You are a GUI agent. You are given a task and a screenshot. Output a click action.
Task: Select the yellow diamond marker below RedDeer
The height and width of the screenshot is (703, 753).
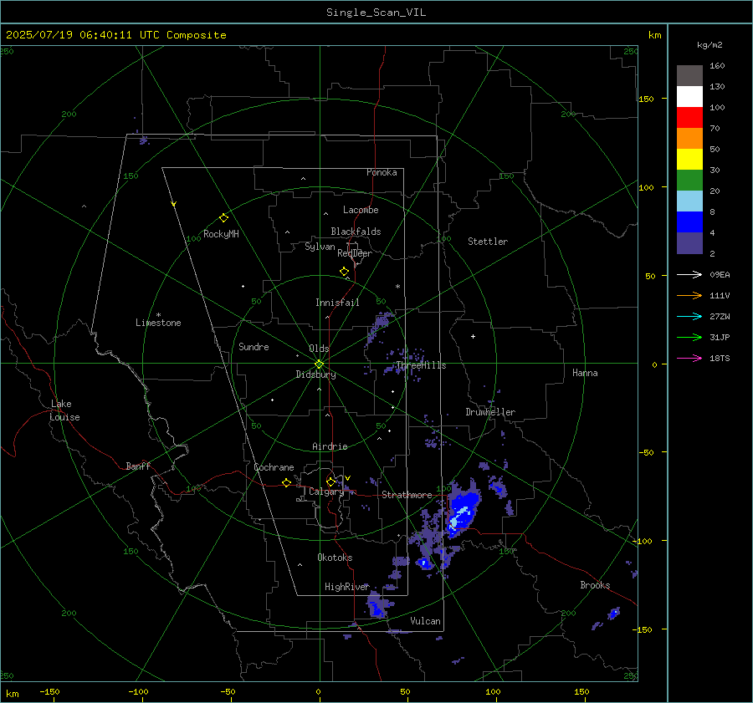(x=344, y=272)
